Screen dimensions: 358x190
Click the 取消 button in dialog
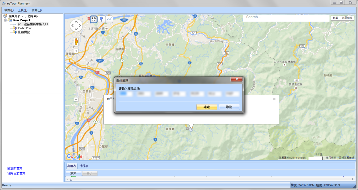click(229, 107)
